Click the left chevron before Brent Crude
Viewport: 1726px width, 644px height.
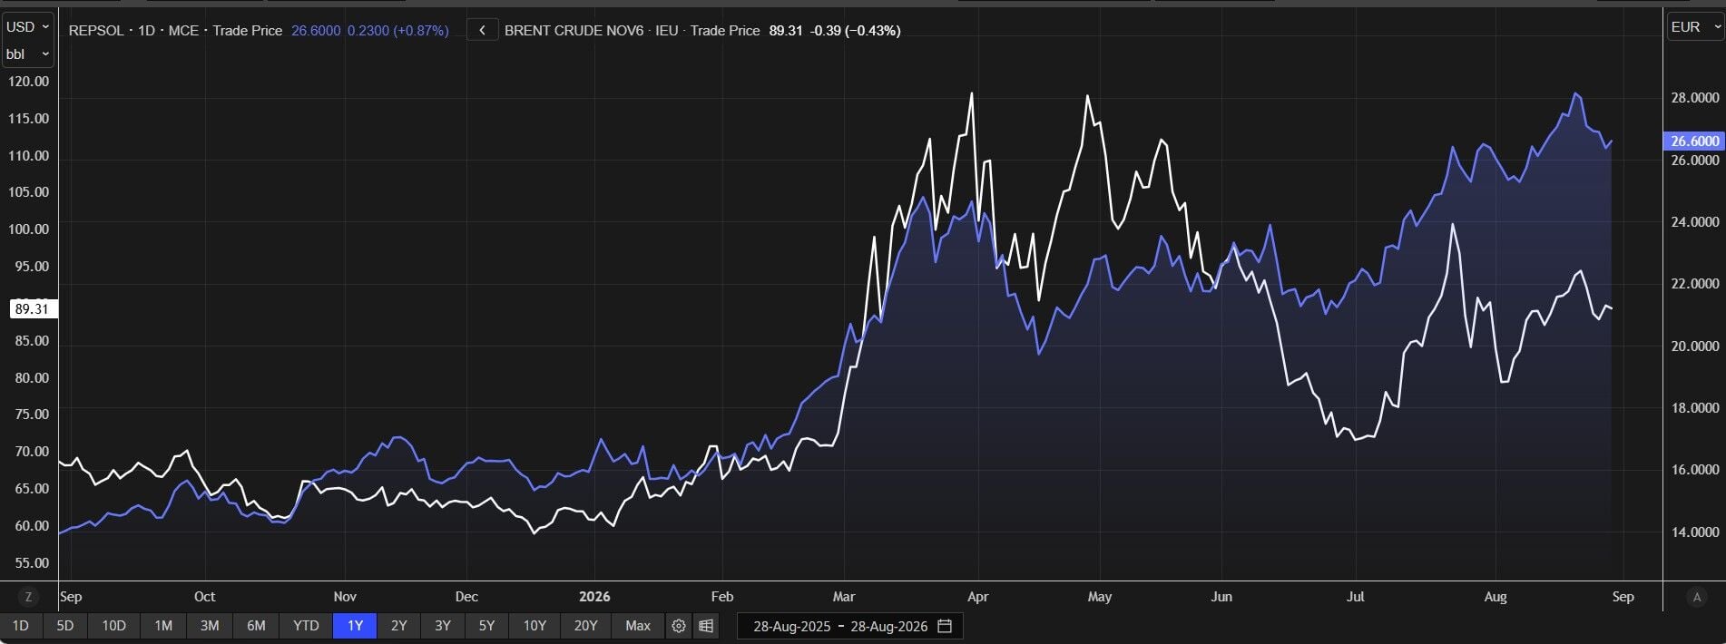(483, 31)
